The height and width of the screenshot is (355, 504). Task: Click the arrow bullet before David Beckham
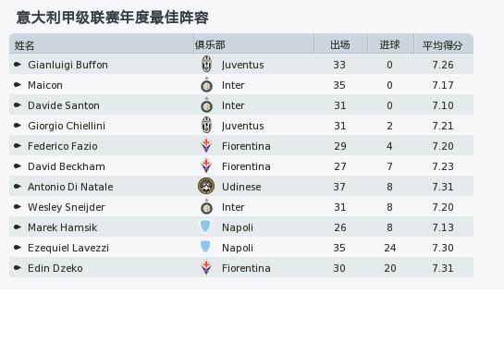(x=18, y=166)
